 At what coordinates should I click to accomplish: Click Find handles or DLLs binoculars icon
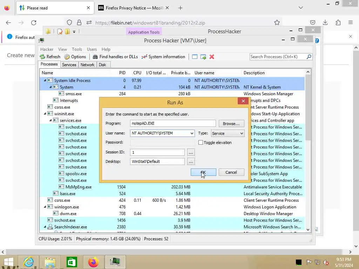pyautogui.click(x=95, y=57)
